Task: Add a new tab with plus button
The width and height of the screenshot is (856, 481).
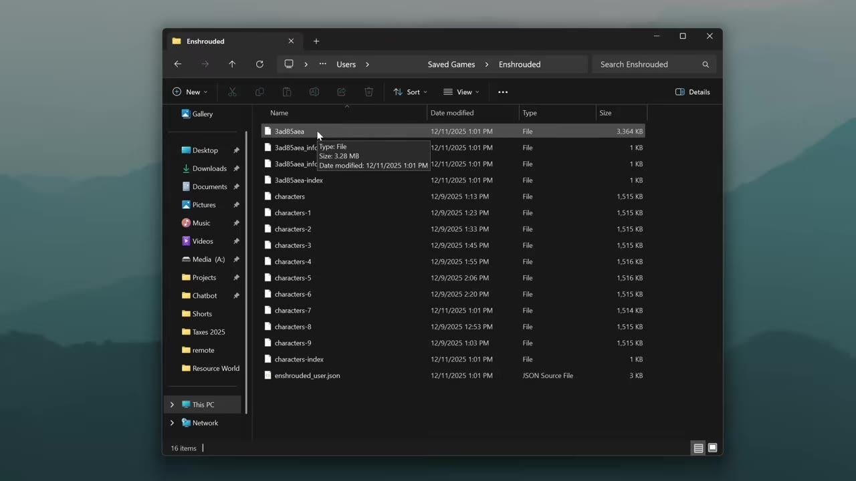Action: click(316, 41)
